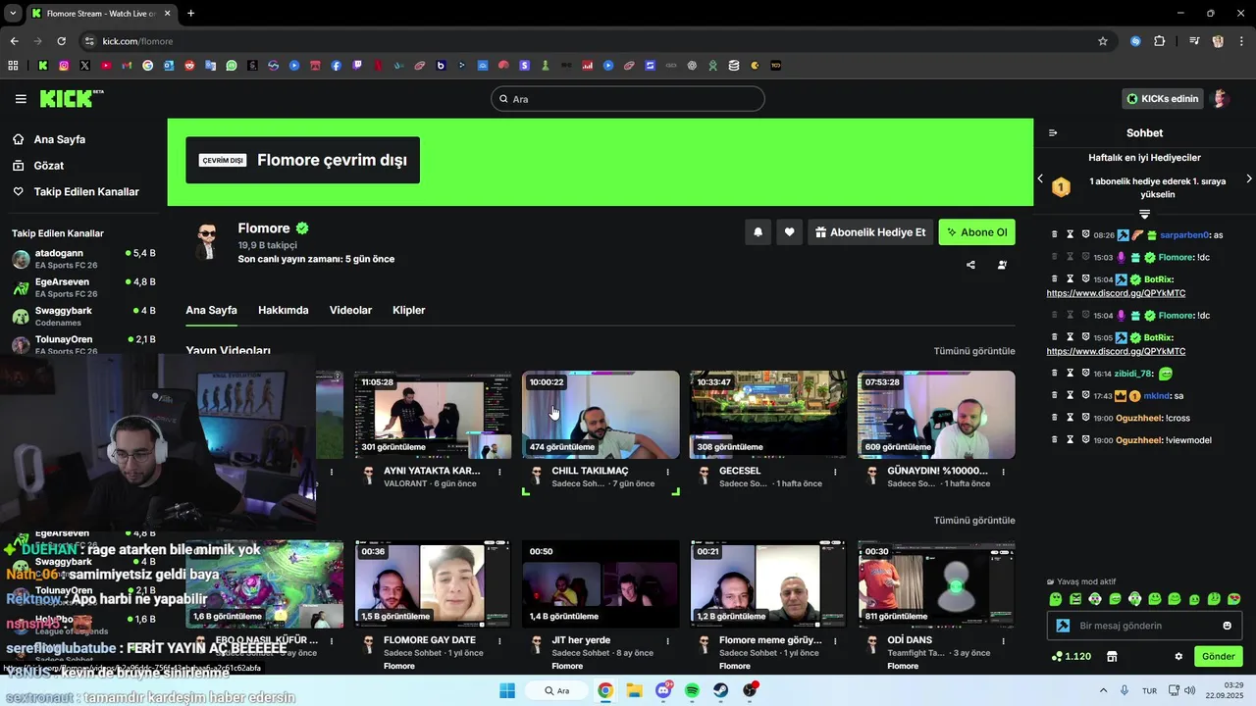
Task: Open the first BotRix Discord link
Action: point(1116,293)
